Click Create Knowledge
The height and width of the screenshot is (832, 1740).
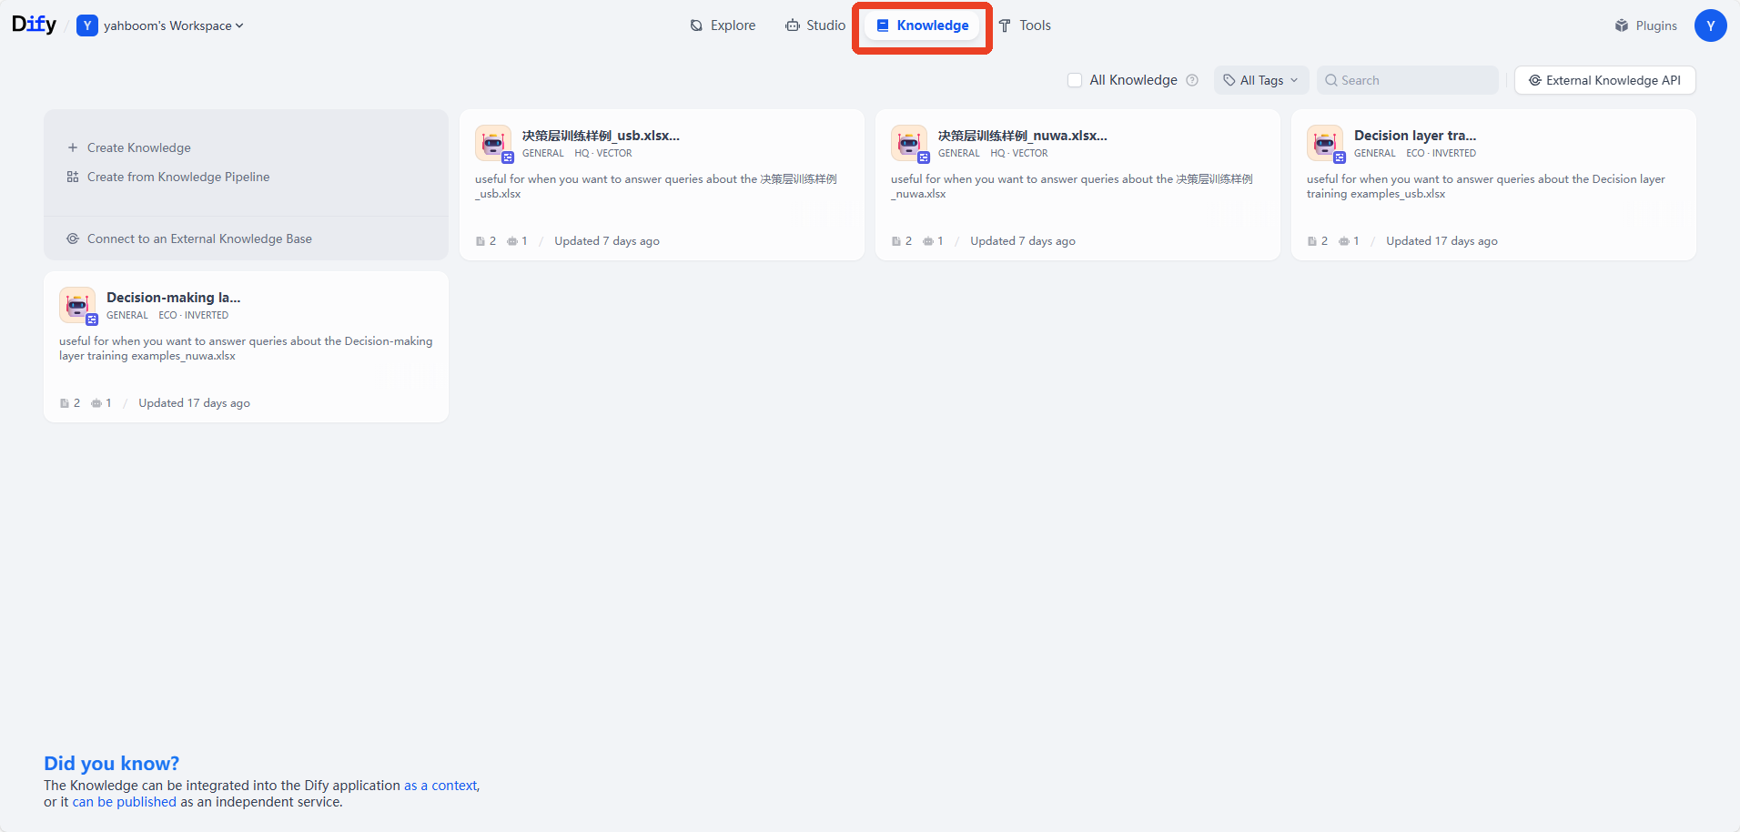coord(129,147)
